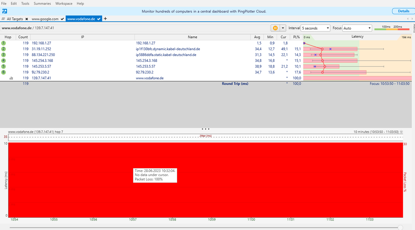Click the Latency graph column header
The image size is (415, 230).
357,37
